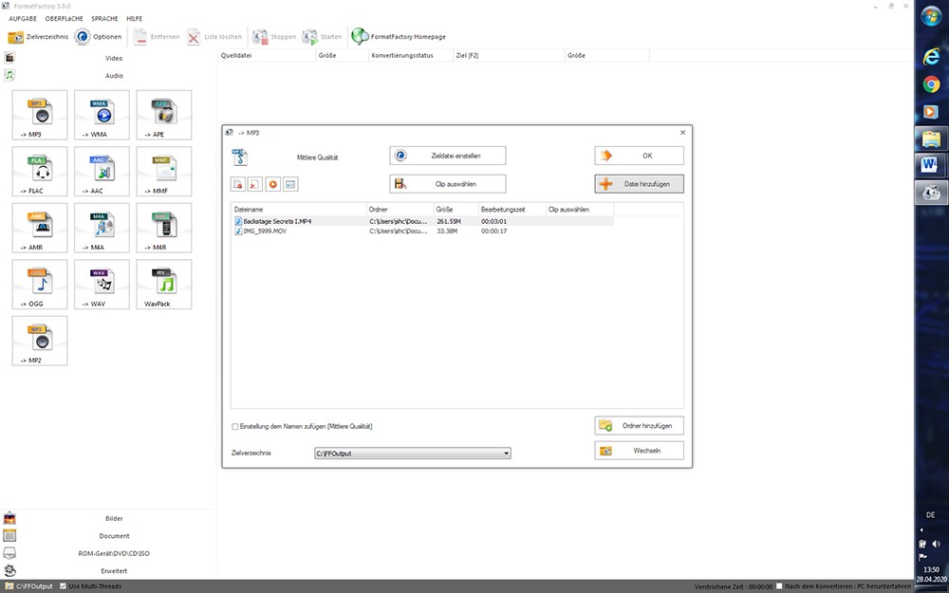The width and height of the screenshot is (949, 593).
Task: Launch Google Chrome from the taskbar
Action: click(x=931, y=84)
